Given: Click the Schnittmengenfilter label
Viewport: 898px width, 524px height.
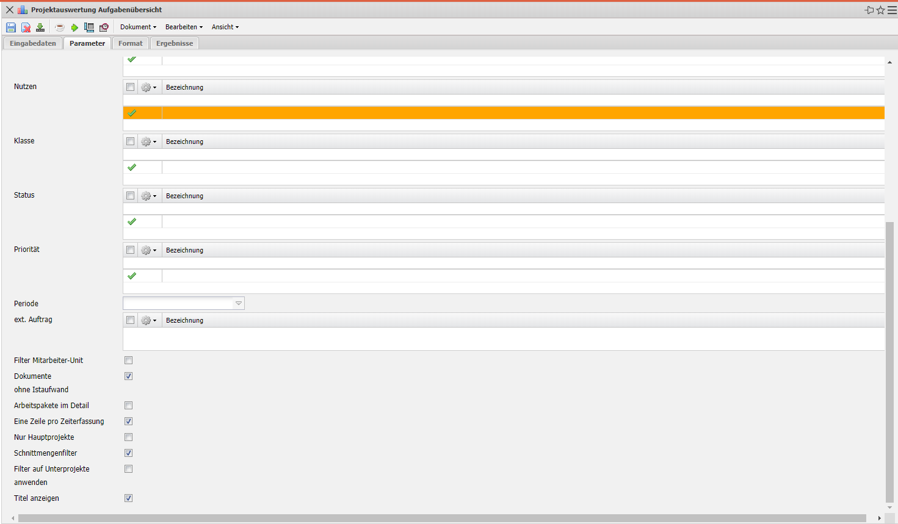Looking at the screenshot, I should click(x=46, y=453).
